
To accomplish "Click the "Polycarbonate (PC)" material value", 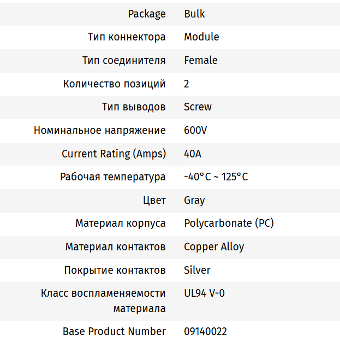I will point(229,223).
